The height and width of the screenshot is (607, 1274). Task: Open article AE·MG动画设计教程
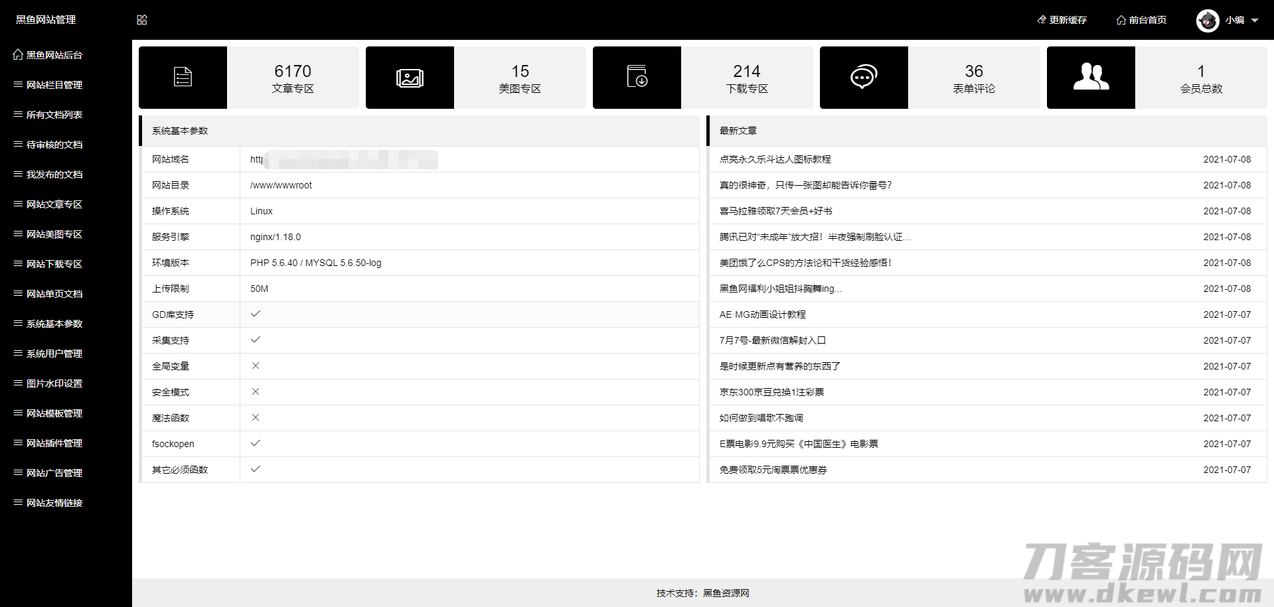[x=762, y=314]
